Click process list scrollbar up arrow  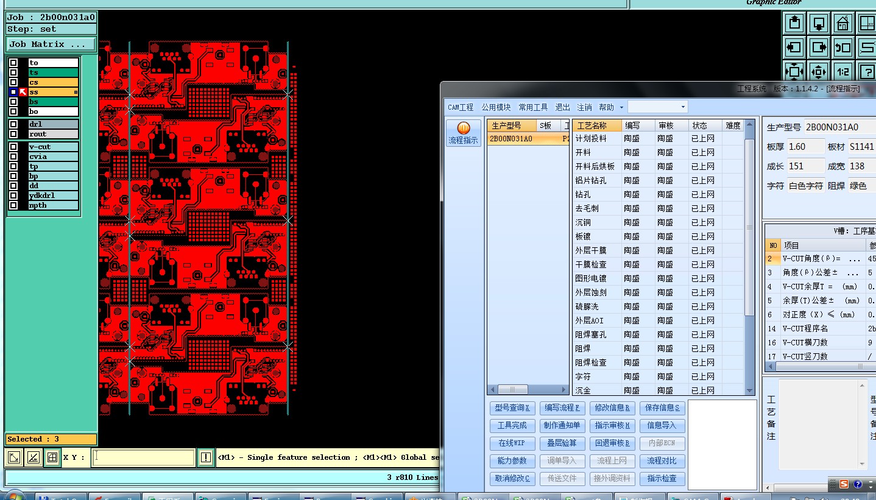click(x=750, y=125)
